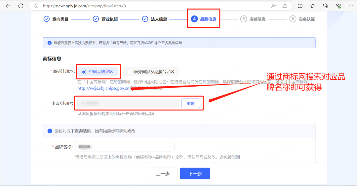Click the 申请/注册号 input field

point(128,103)
